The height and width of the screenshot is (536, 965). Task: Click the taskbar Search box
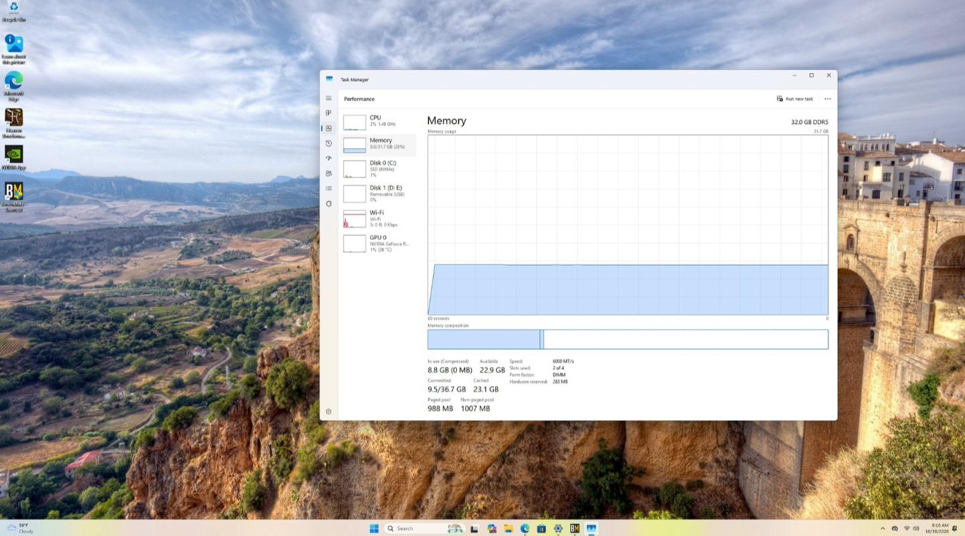coord(425,528)
